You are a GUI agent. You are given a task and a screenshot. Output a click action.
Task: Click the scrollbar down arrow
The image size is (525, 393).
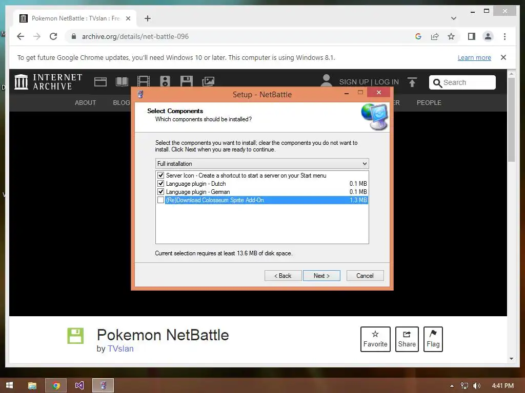coord(511,359)
